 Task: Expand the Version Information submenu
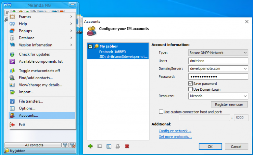point(71,45)
